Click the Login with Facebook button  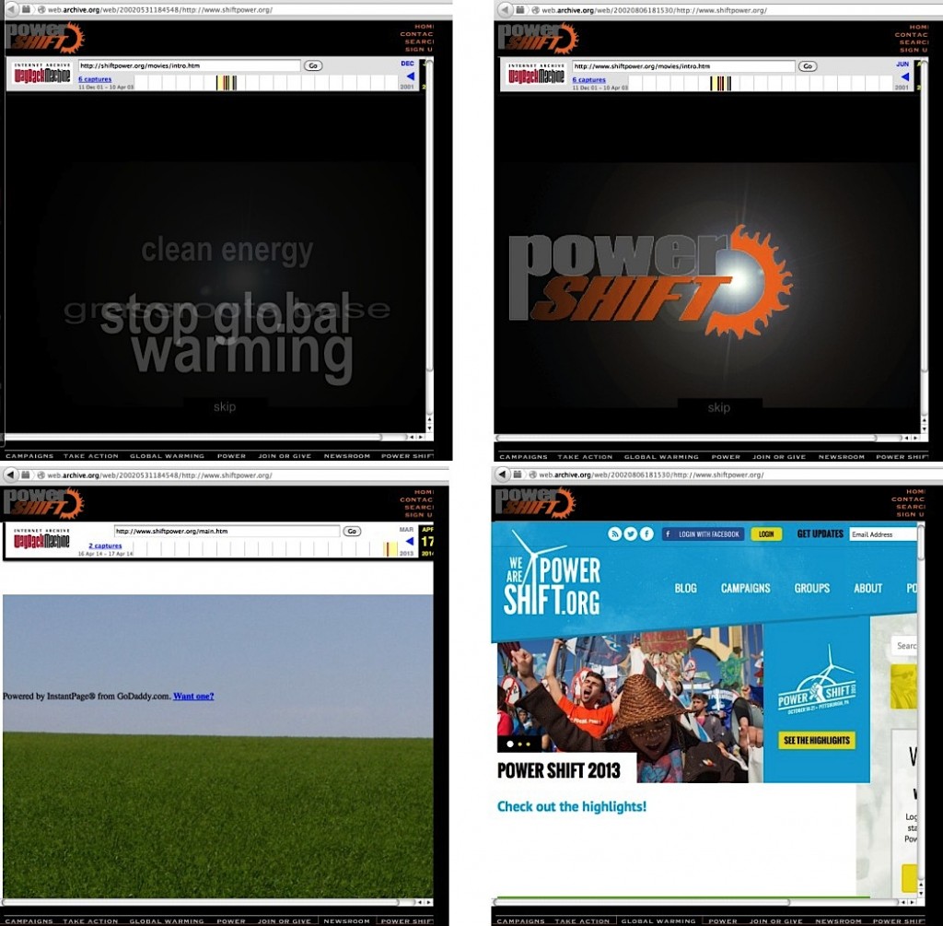703,534
